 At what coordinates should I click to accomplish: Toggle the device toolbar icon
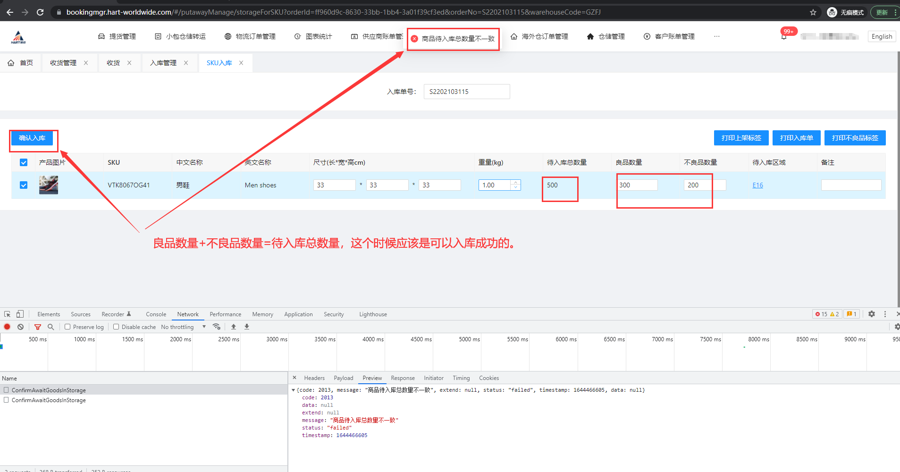(20, 314)
